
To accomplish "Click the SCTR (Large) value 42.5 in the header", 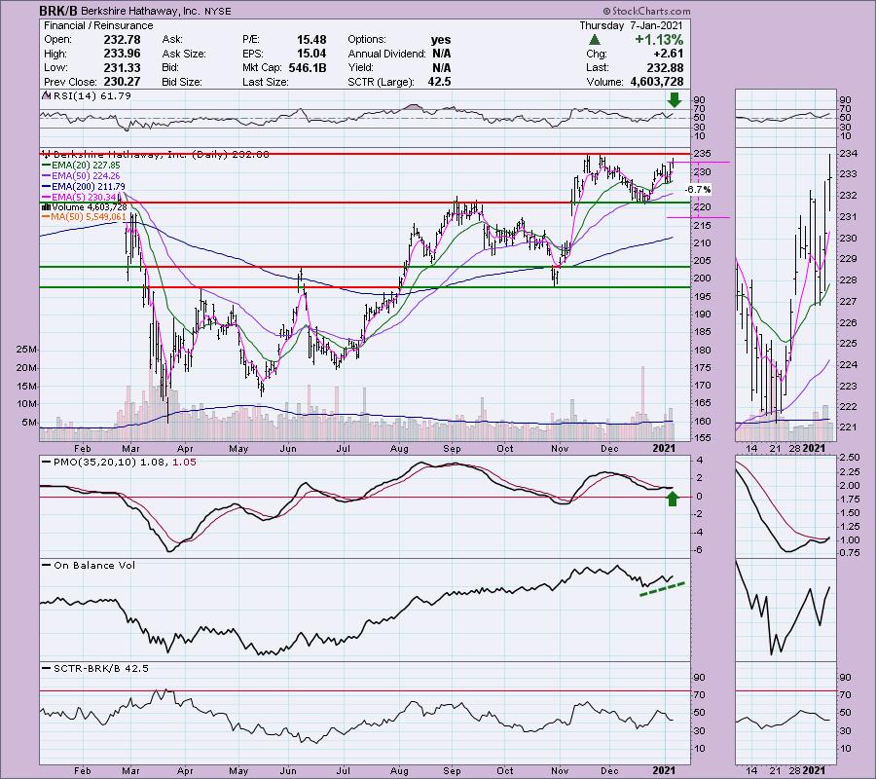I will tap(439, 82).
